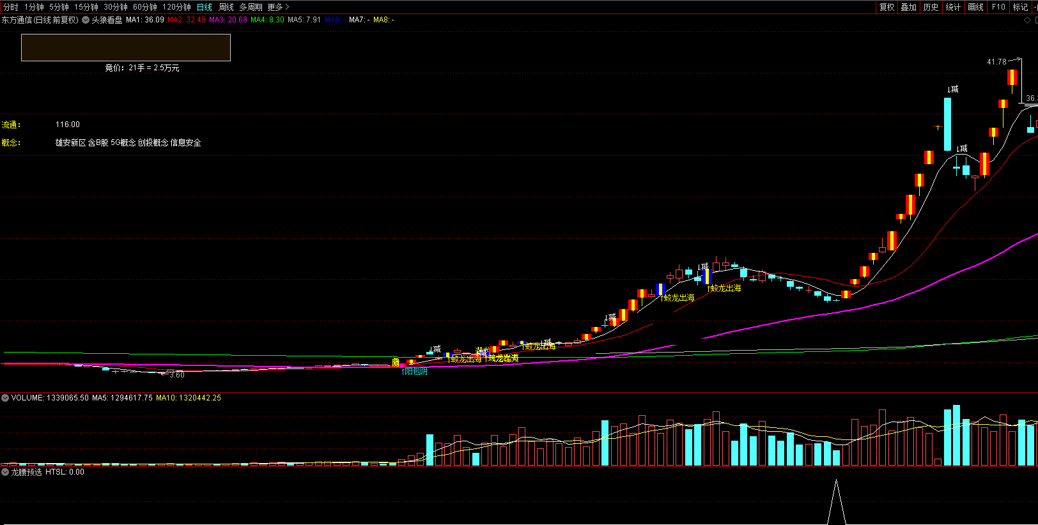The height and width of the screenshot is (525, 1038).
Task: Click the tall cyan candle under 减 marker
Action: pyautogui.click(x=947, y=124)
